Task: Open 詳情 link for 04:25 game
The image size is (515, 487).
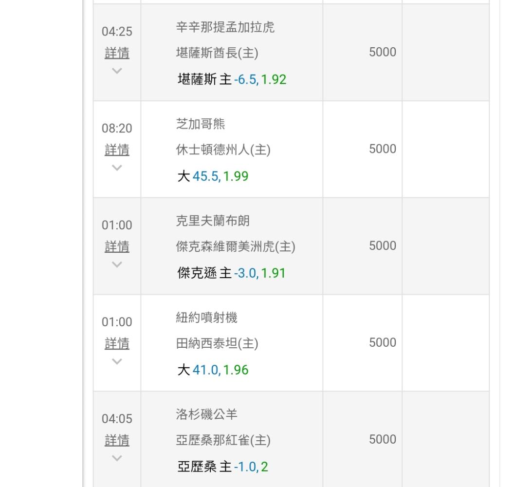Action: tap(117, 53)
